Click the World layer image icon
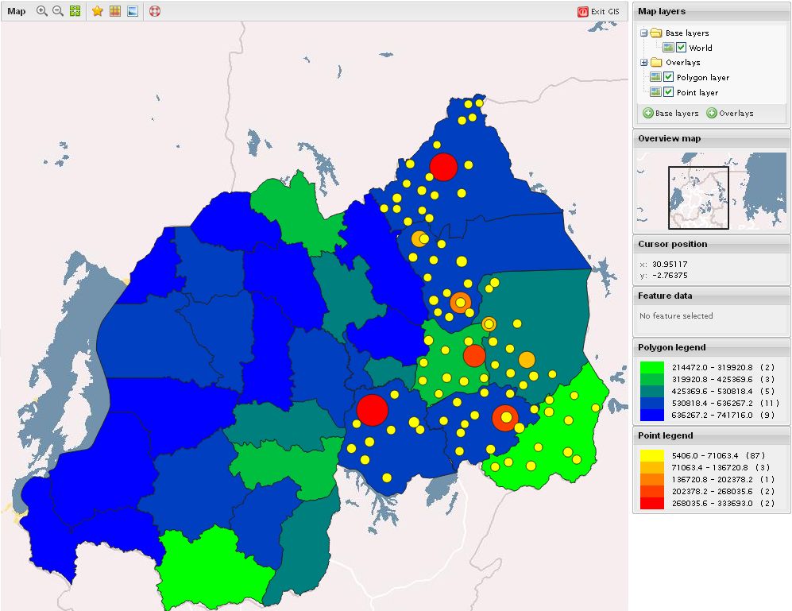This screenshot has height=611, width=792. [x=668, y=48]
